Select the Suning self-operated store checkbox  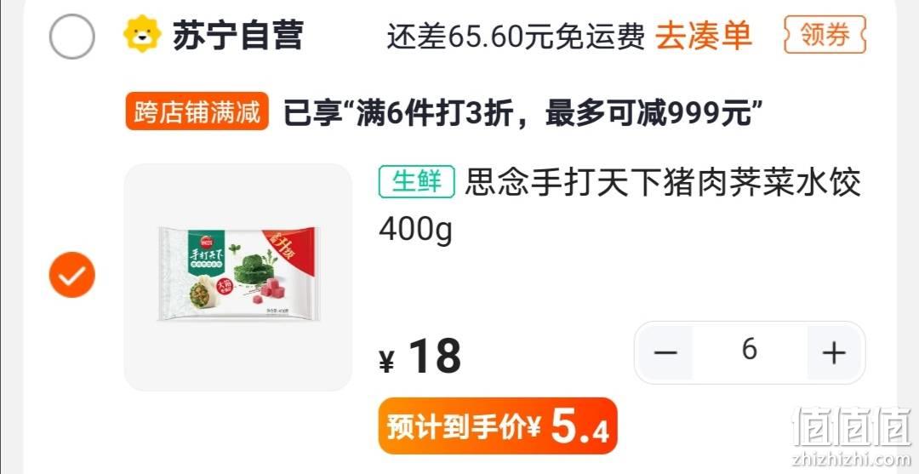coord(71,37)
